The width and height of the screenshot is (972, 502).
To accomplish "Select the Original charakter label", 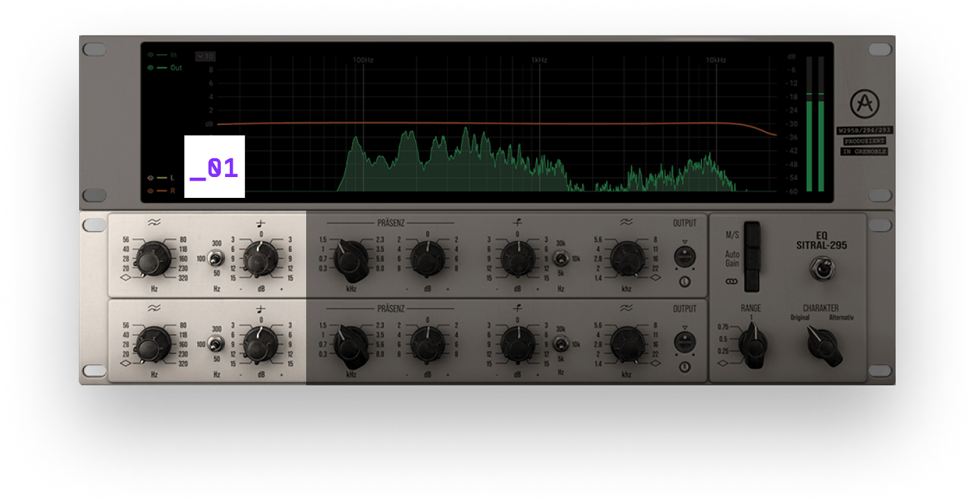I will coord(799,317).
